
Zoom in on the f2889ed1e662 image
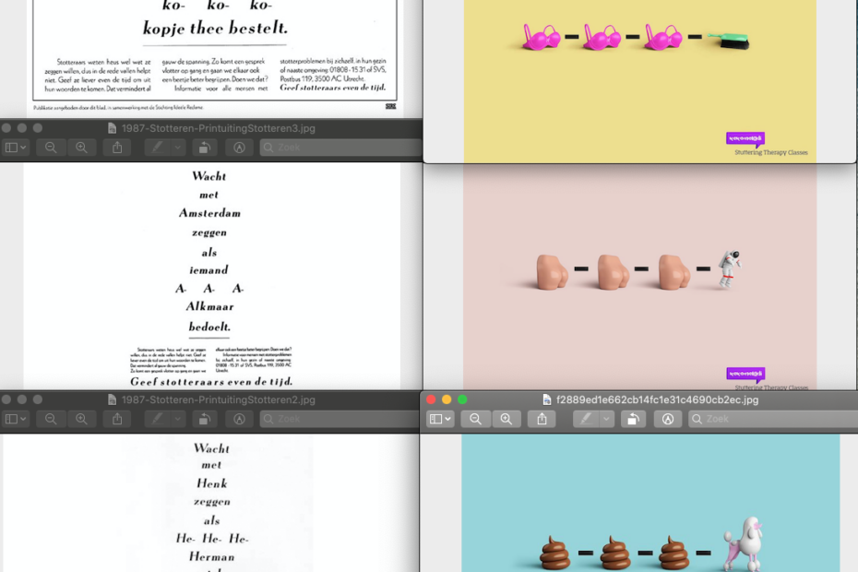[506, 419]
